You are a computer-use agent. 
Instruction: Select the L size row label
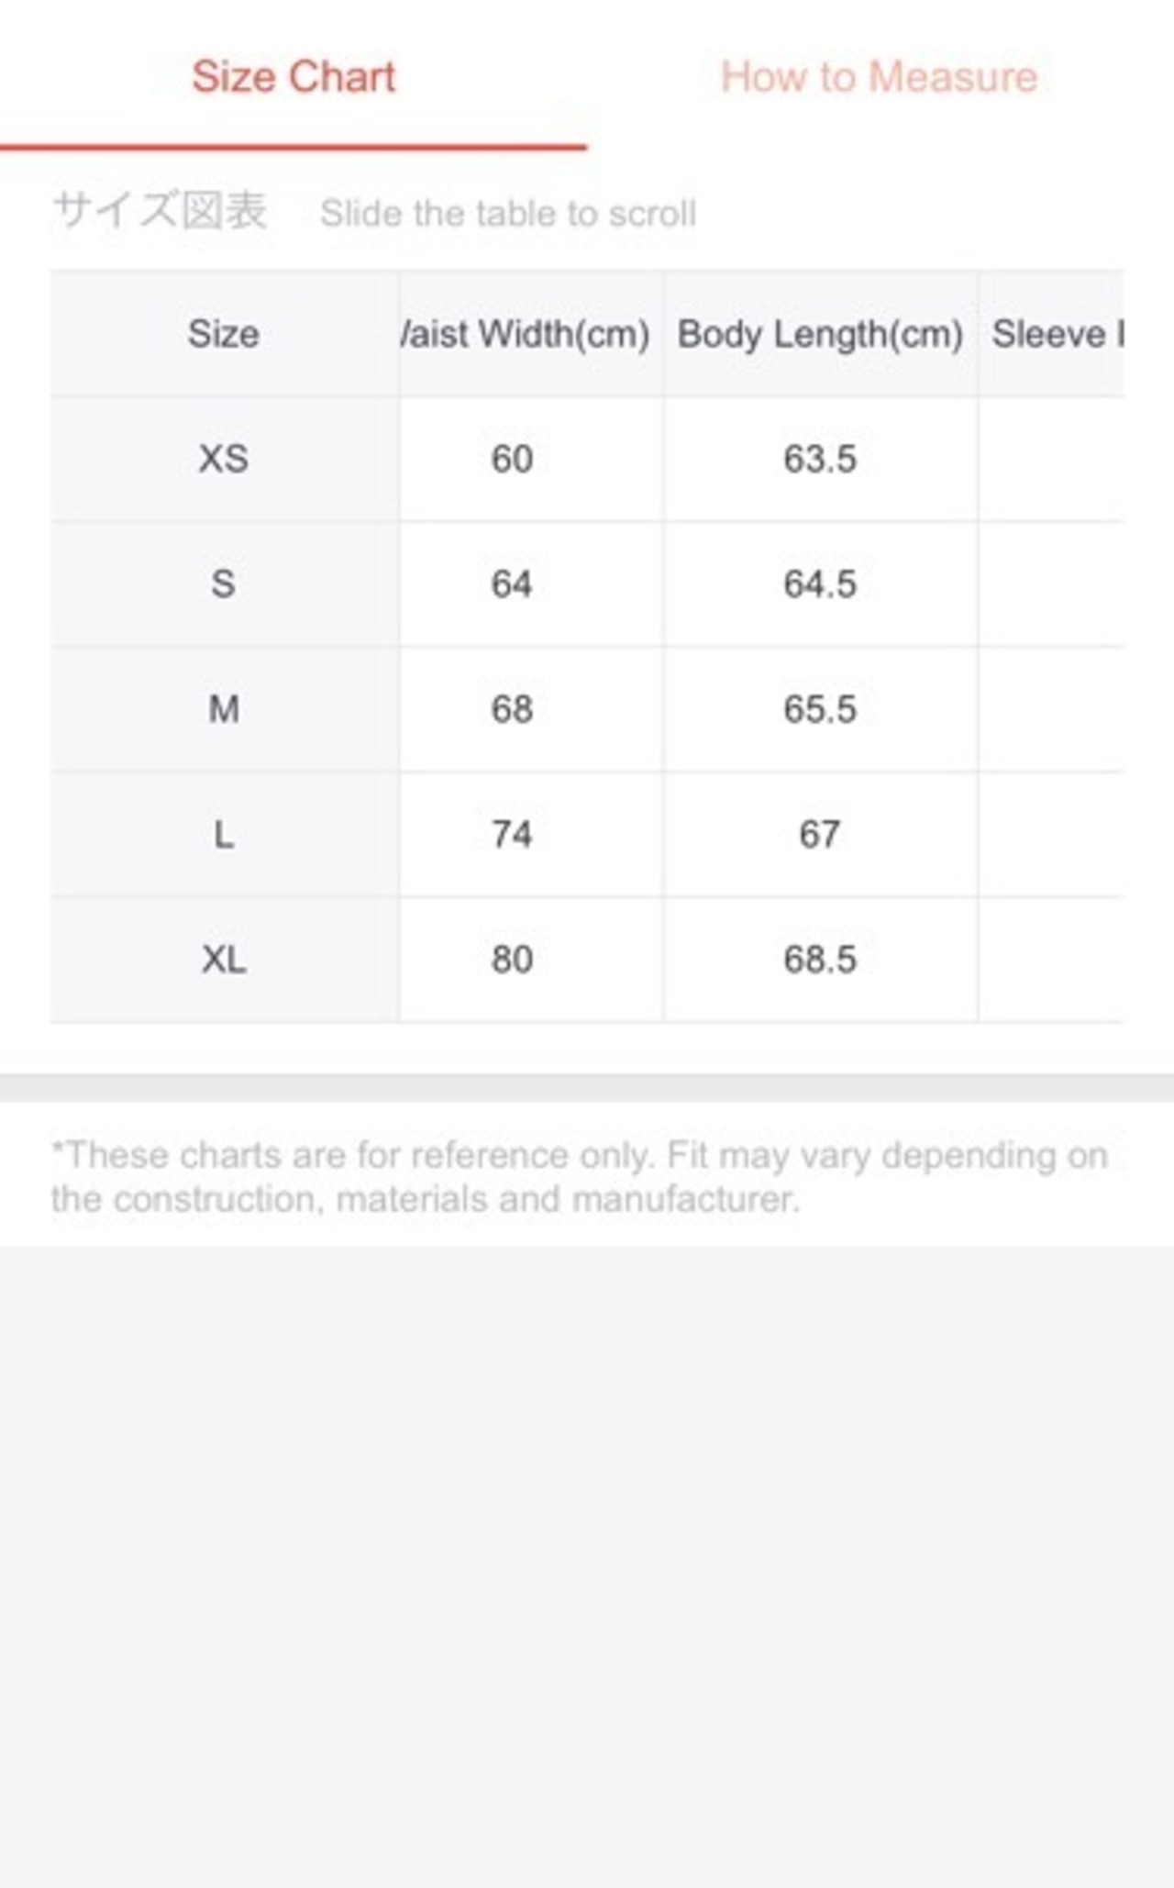pyautogui.click(x=224, y=835)
